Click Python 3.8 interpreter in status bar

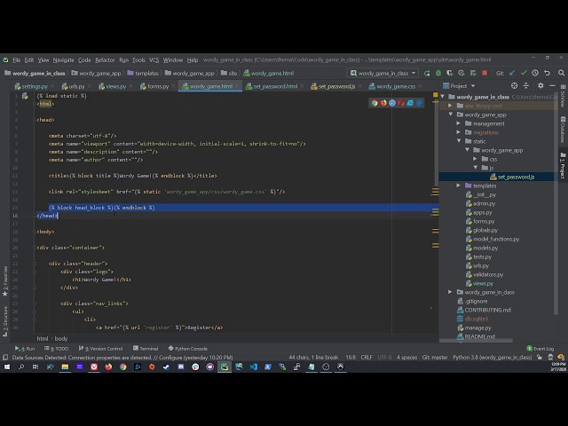tap(493, 358)
